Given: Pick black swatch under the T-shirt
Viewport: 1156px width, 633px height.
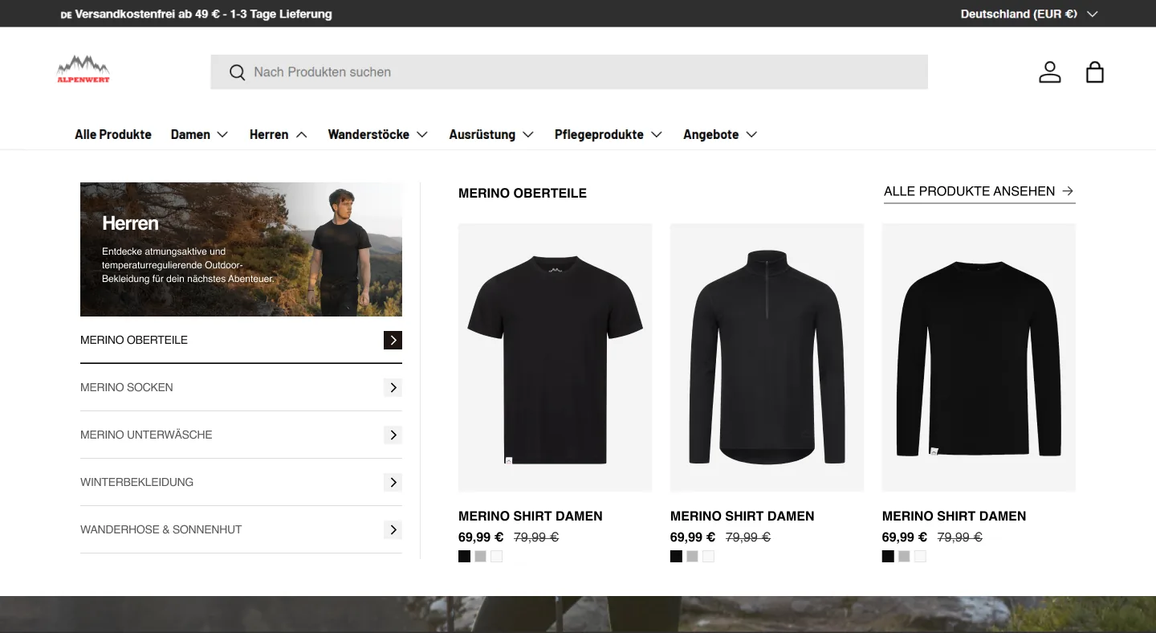Looking at the screenshot, I should (x=464, y=556).
